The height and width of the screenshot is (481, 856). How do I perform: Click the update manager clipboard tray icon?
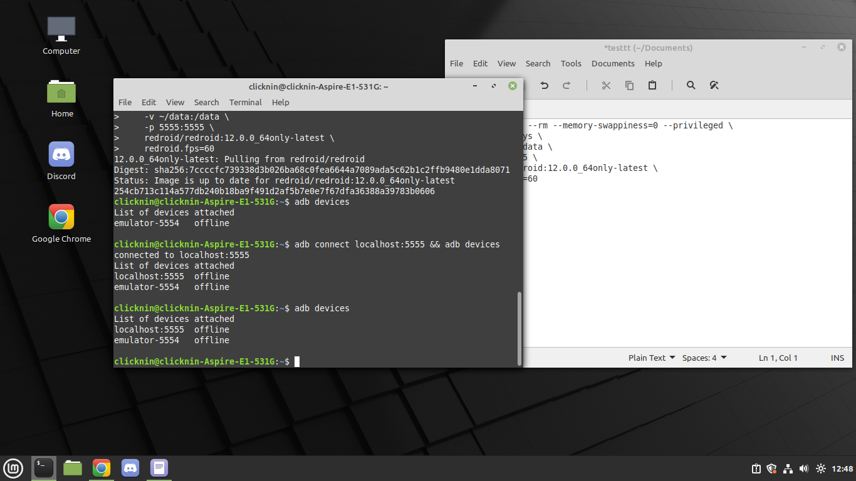756,468
